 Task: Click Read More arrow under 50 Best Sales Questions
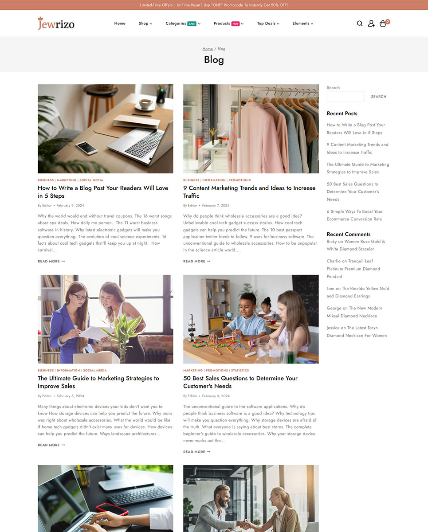pyautogui.click(x=197, y=452)
